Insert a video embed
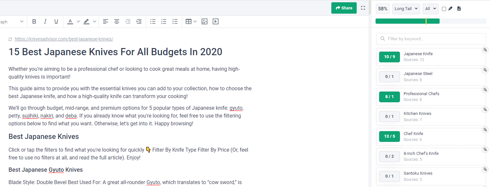 pyautogui.click(x=215, y=21)
